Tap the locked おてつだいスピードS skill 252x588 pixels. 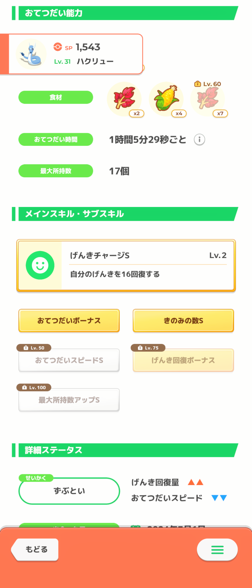(x=69, y=360)
